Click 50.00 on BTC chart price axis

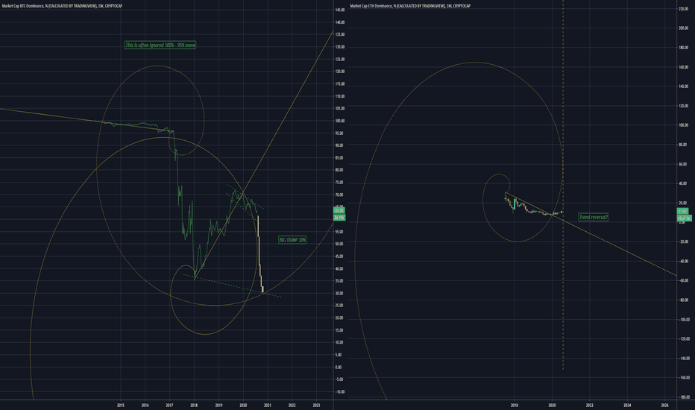pos(339,244)
